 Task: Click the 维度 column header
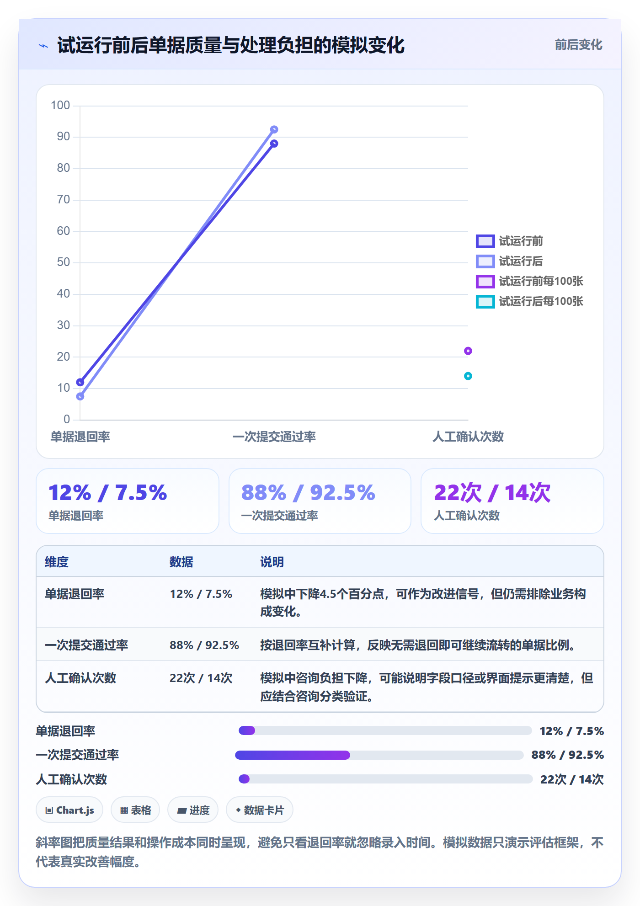click(x=57, y=562)
